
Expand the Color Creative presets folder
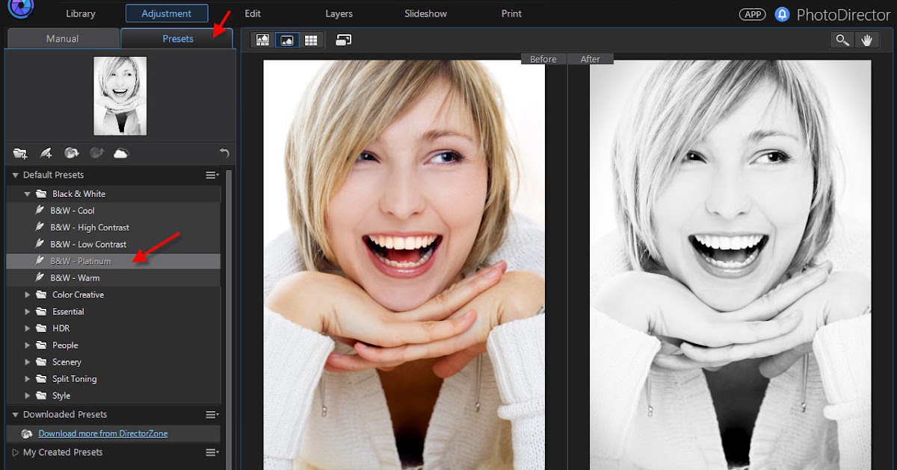click(x=28, y=294)
